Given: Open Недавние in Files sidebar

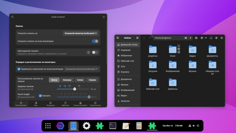Looking at the screenshot, I should click(x=128, y=50).
